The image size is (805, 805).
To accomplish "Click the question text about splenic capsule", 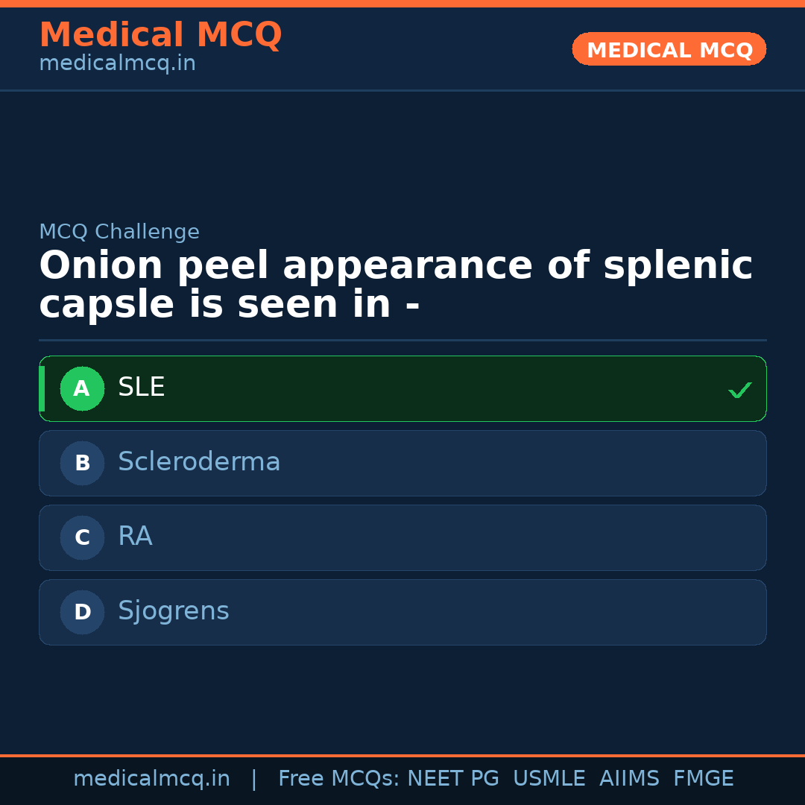I will click(395, 283).
